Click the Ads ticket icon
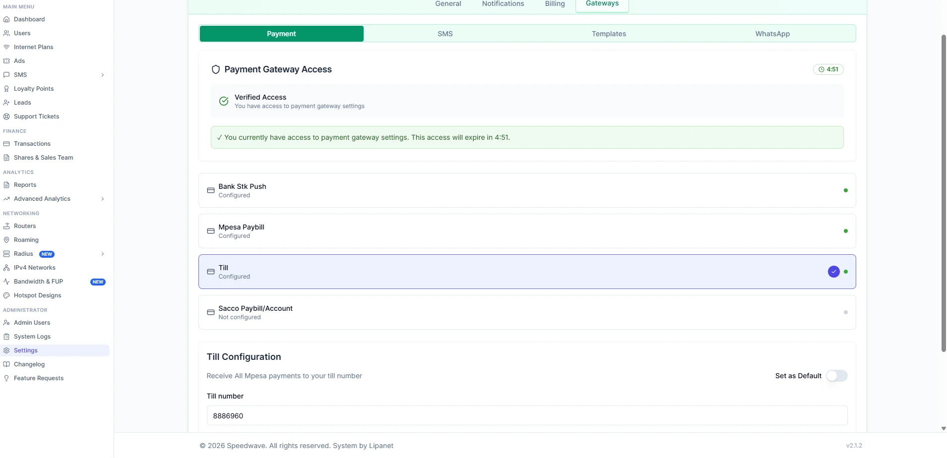Image resolution: width=947 pixels, height=458 pixels. 6,61
